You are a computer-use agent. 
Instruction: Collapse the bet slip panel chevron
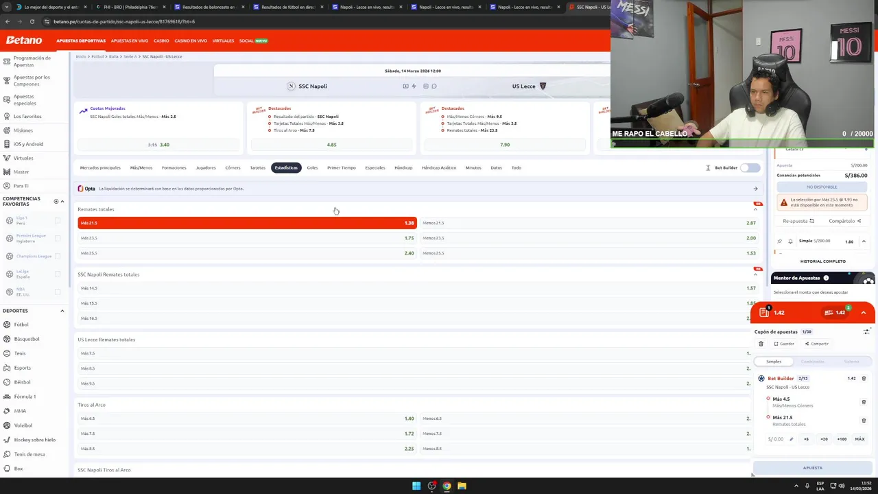pyautogui.click(x=864, y=313)
